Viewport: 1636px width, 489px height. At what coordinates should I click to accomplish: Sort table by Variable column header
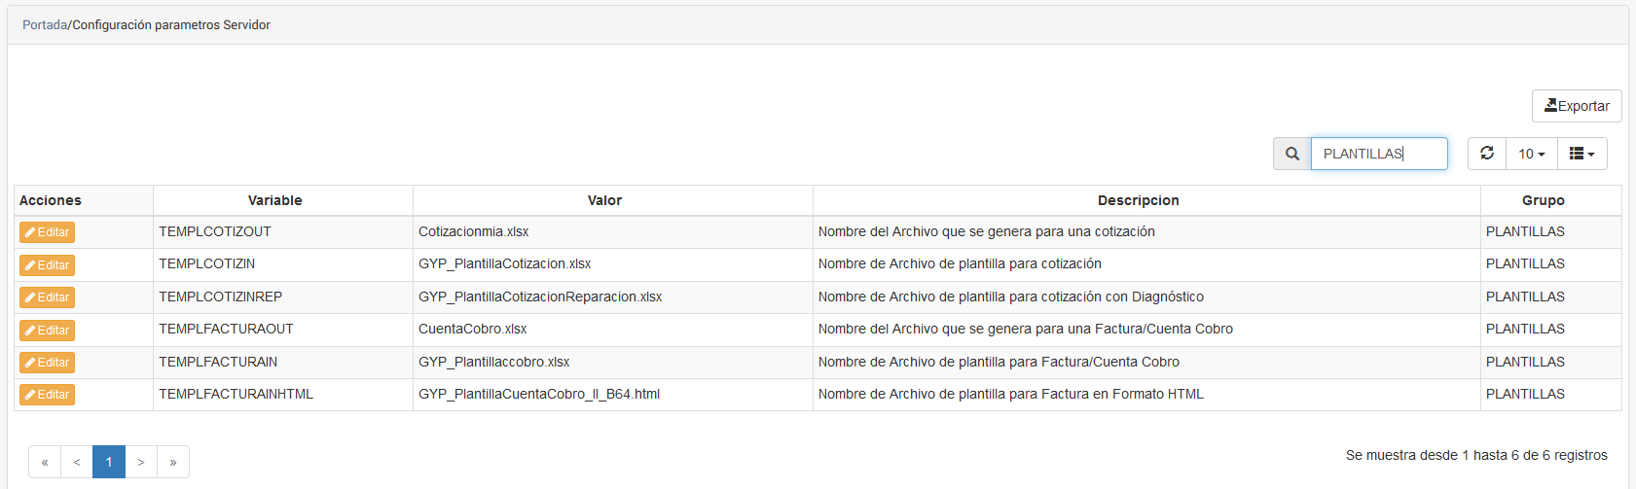(275, 200)
